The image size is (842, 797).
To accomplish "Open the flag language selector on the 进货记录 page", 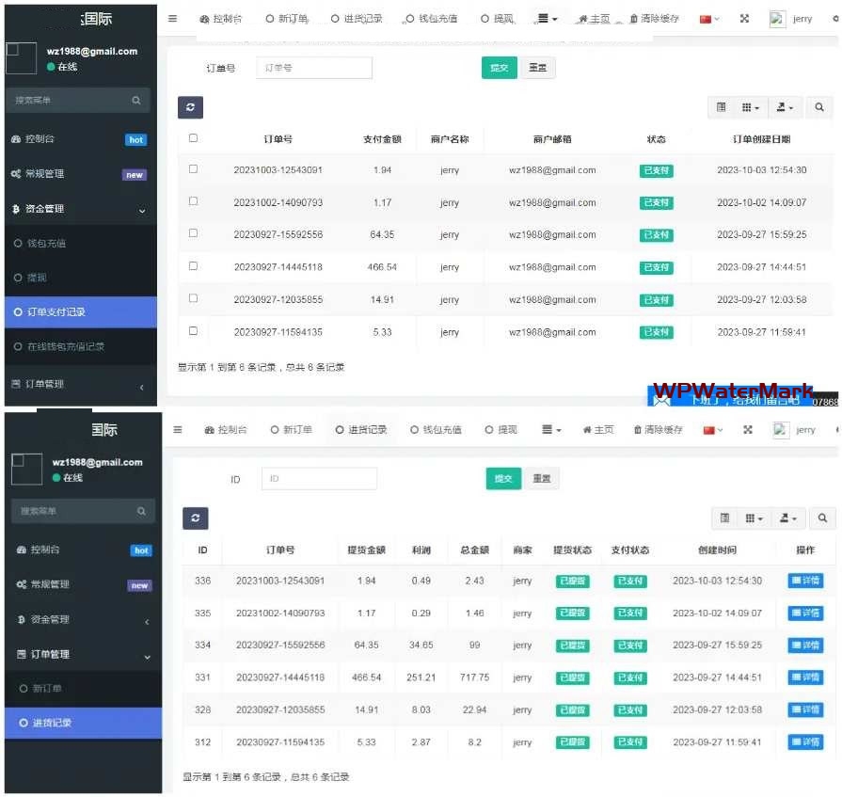I will coord(710,430).
